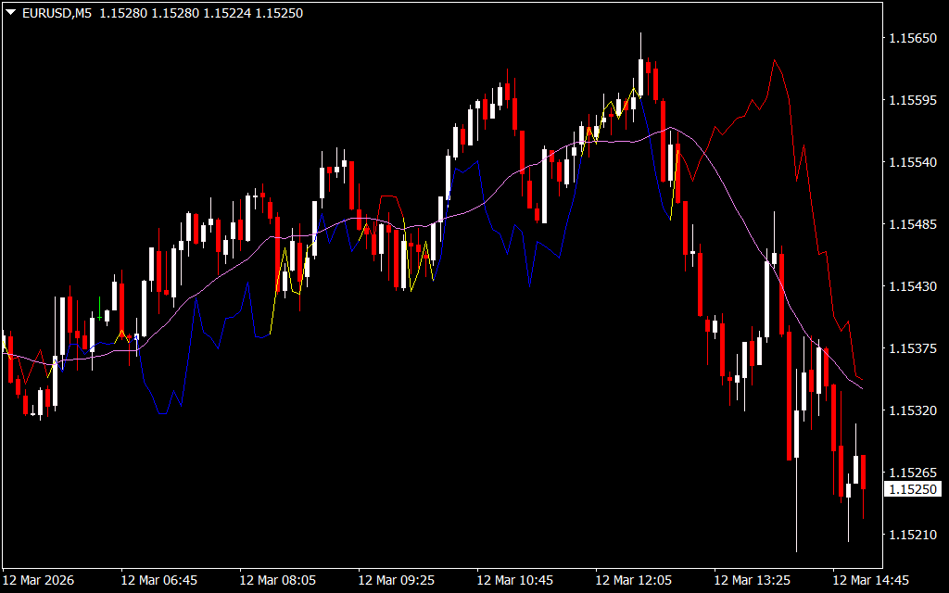This screenshot has width=949, height=593.
Task: Click the 1.15650 price axis label
Action: (913, 38)
